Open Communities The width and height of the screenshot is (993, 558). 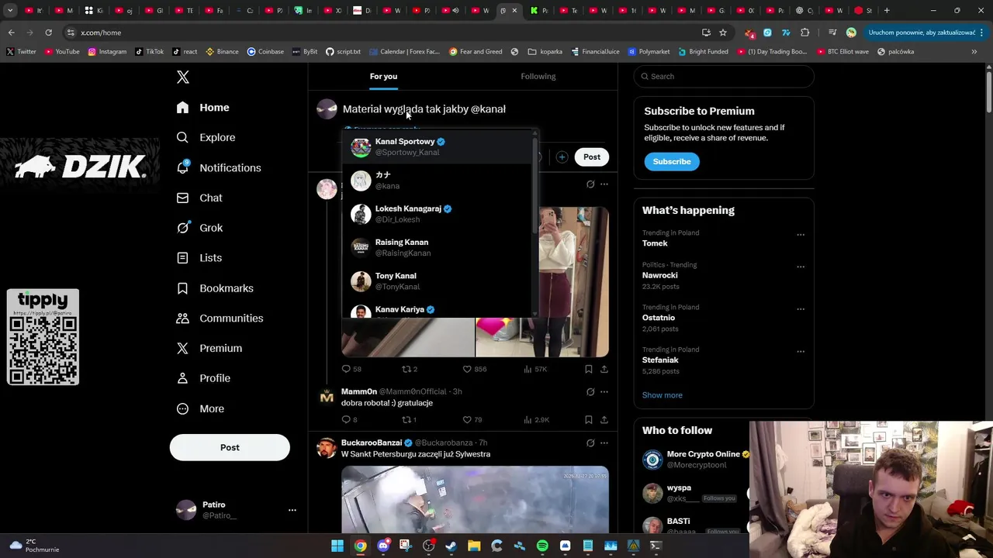(220, 318)
